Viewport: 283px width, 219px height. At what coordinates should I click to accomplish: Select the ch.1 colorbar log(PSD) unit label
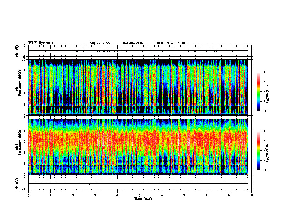pyautogui.click(x=268, y=93)
